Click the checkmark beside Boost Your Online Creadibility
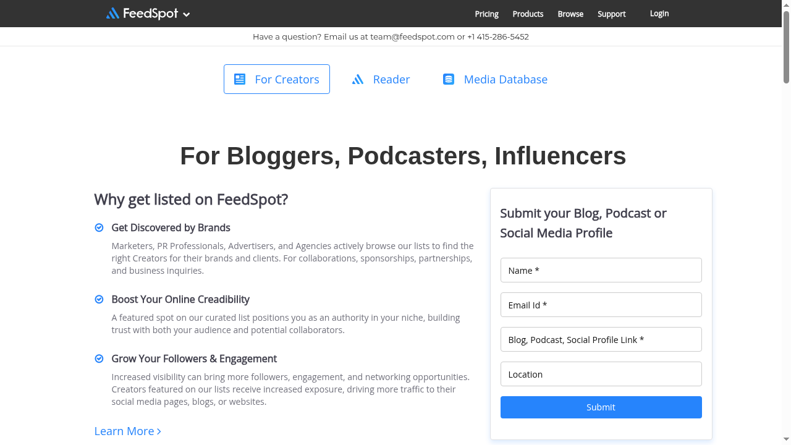This screenshot has height=445, width=791. click(x=99, y=299)
